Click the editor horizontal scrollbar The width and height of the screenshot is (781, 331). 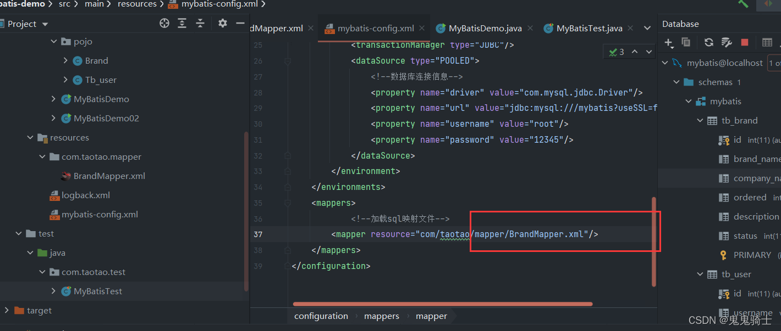442,304
